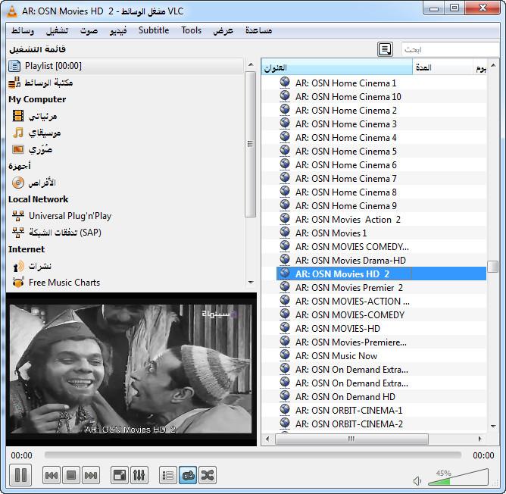
Task: Select AR: OSN Home Cinema 1
Action: (345, 83)
